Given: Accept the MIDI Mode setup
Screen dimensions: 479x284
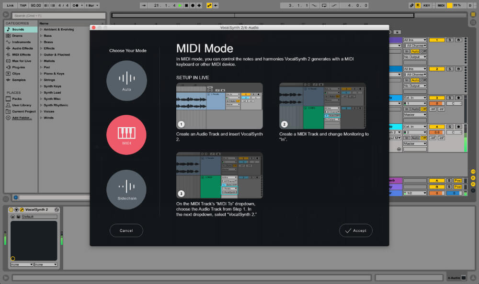Looking at the screenshot, I should point(356,230).
